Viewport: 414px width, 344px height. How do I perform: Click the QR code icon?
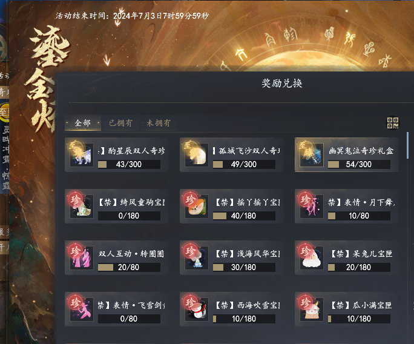pos(393,123)
